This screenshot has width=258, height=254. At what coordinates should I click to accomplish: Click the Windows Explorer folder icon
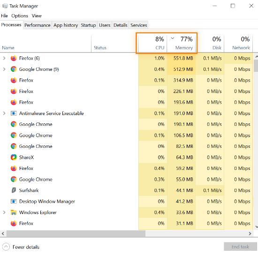[x=14, y=212]
